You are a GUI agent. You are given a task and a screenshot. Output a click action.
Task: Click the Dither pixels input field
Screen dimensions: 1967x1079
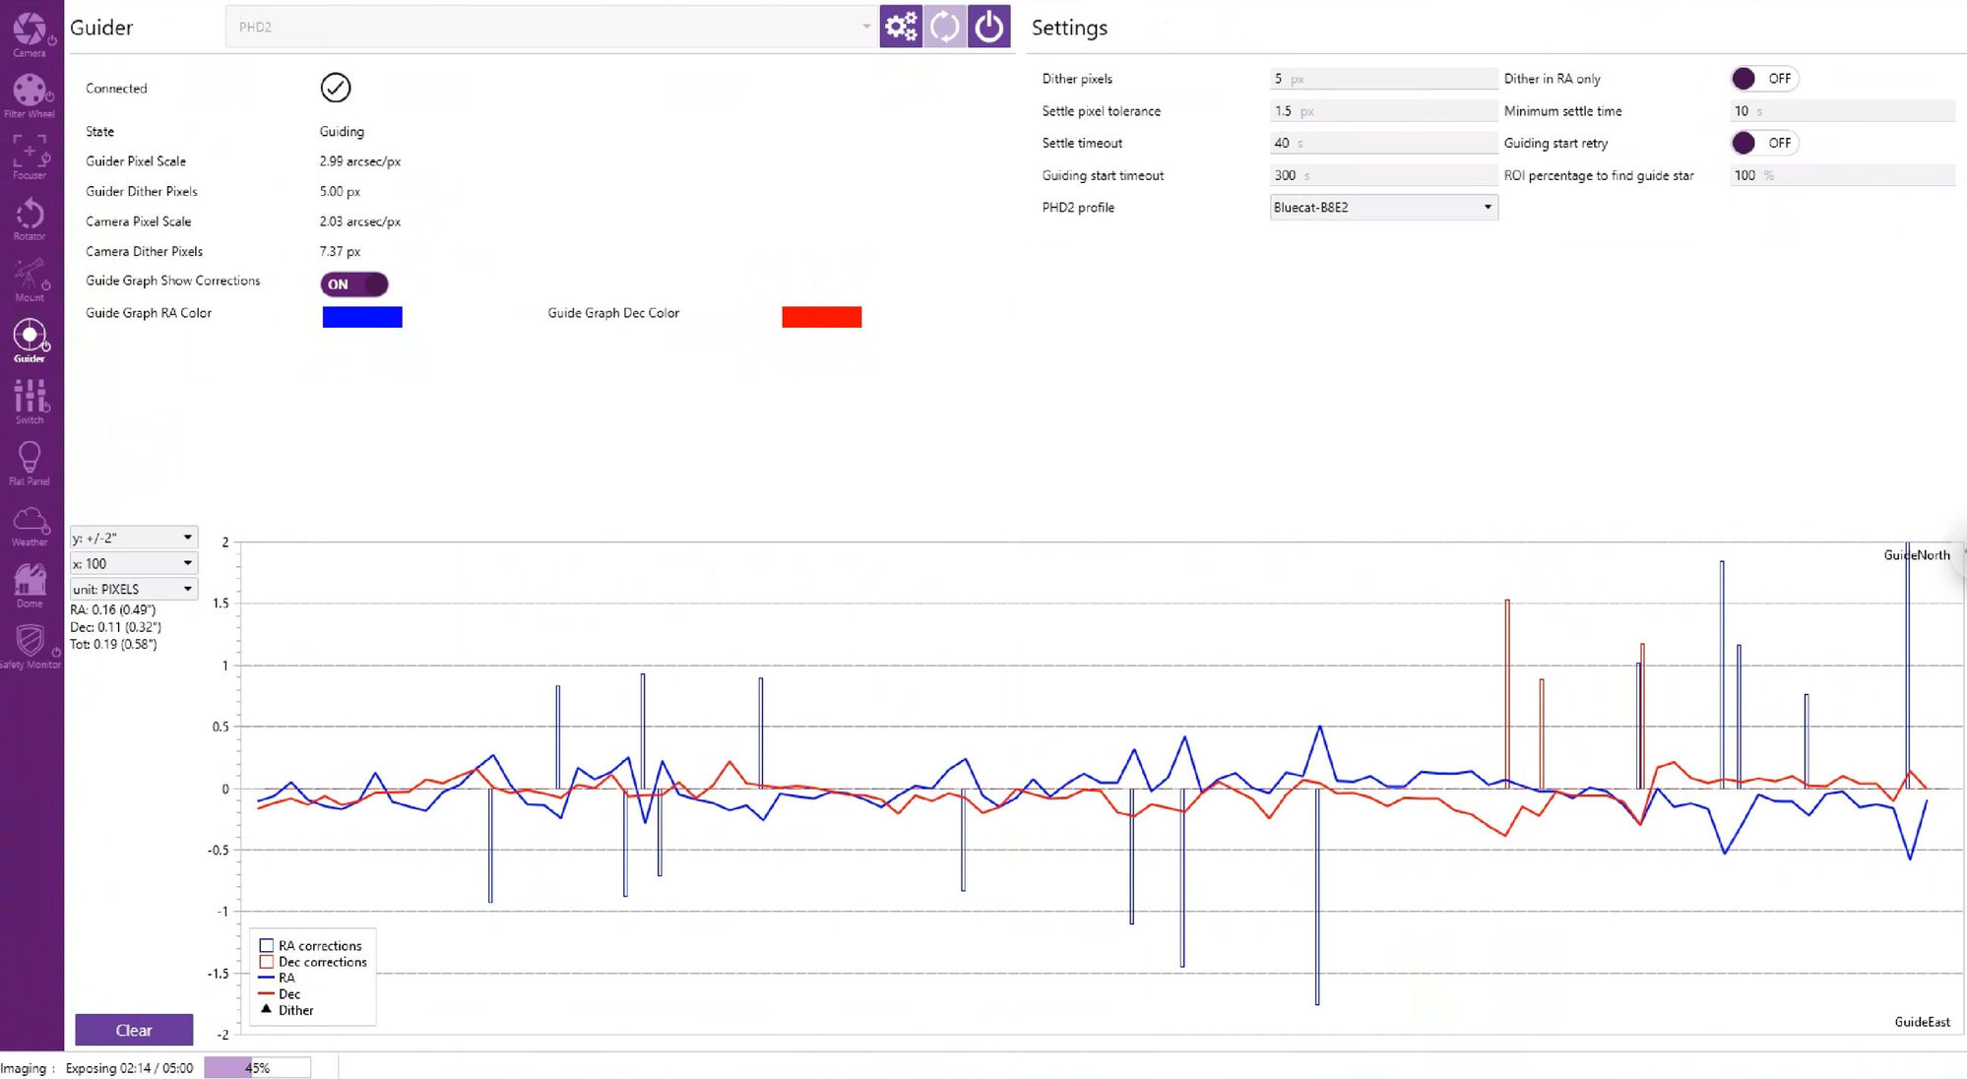point(1383,79)
